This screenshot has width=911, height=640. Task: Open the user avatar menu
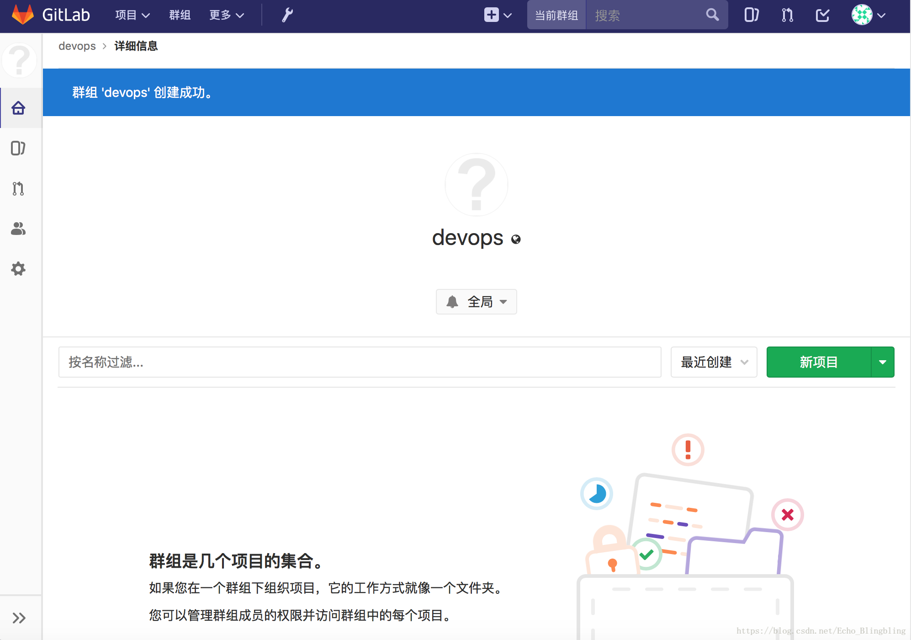[869, 15]
